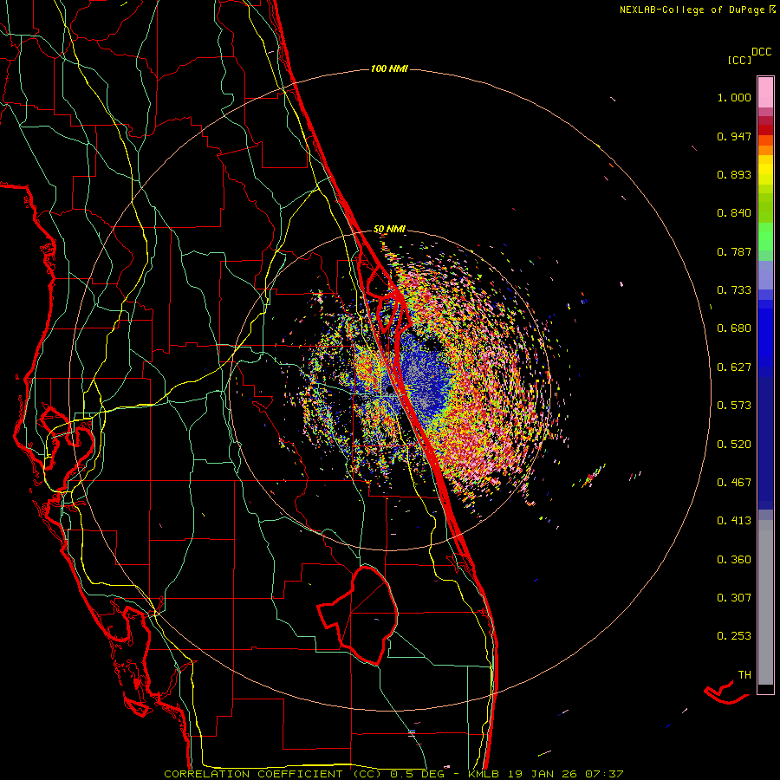Click the DCC legend label
780x780 pixels.
[x=761, y=52]
